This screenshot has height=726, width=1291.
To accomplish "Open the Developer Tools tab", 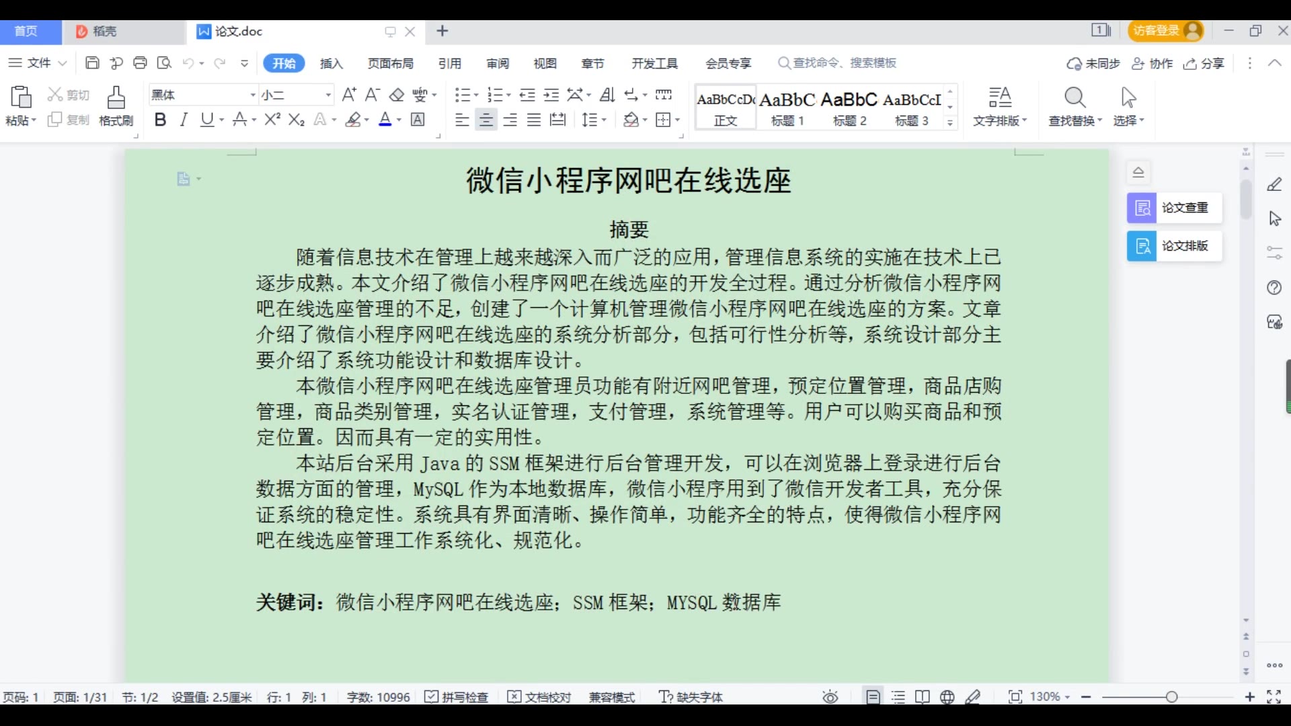I will click(654, 63).
